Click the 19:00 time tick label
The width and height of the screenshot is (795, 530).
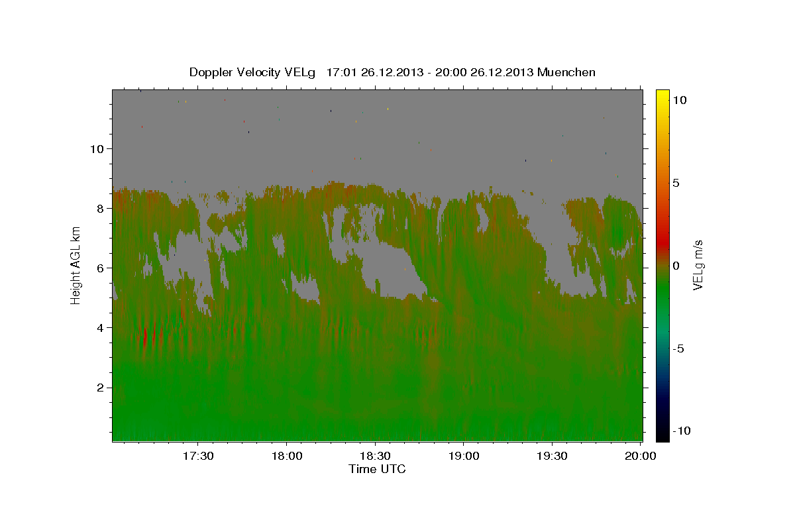464,456
